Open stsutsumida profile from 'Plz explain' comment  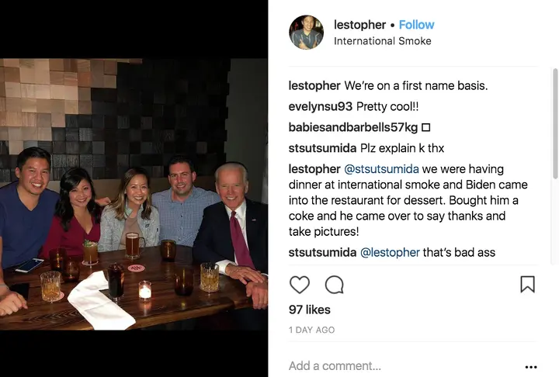(322, 148)
